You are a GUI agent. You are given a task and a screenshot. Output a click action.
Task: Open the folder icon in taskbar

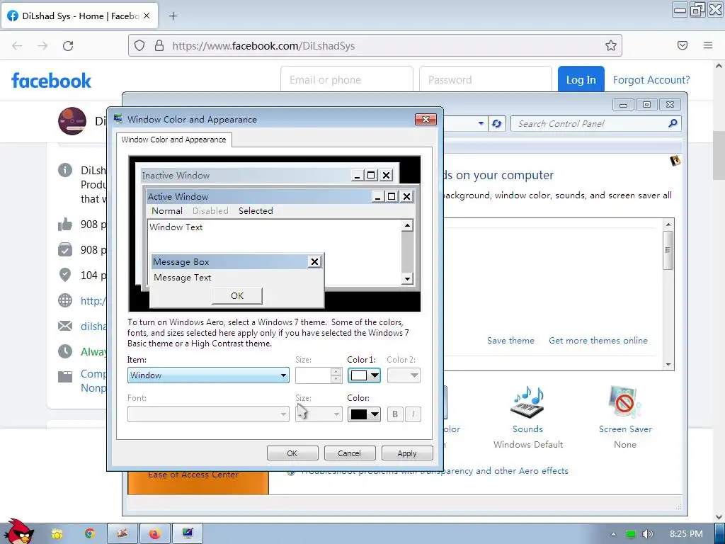(x=57, y=534)
